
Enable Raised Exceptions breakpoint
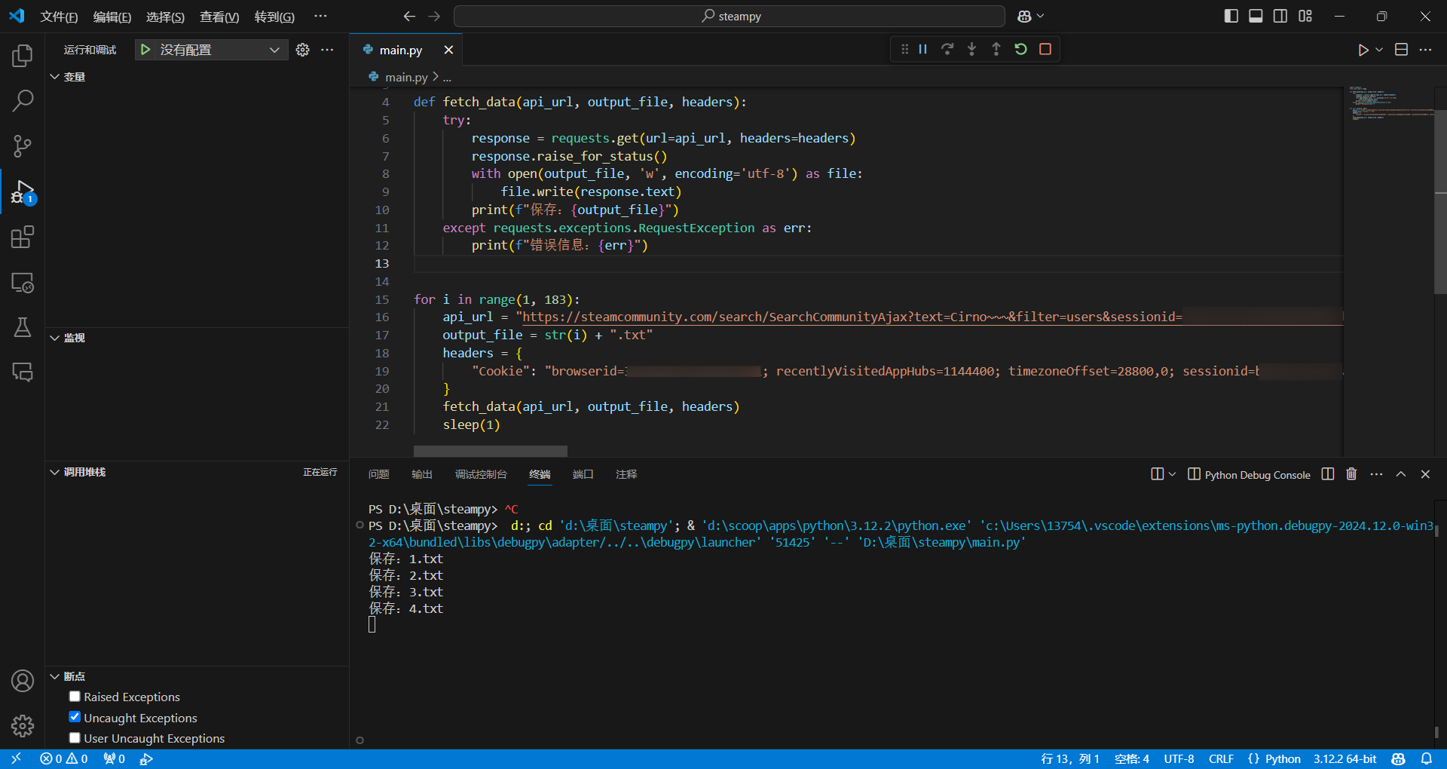(75, 697)
